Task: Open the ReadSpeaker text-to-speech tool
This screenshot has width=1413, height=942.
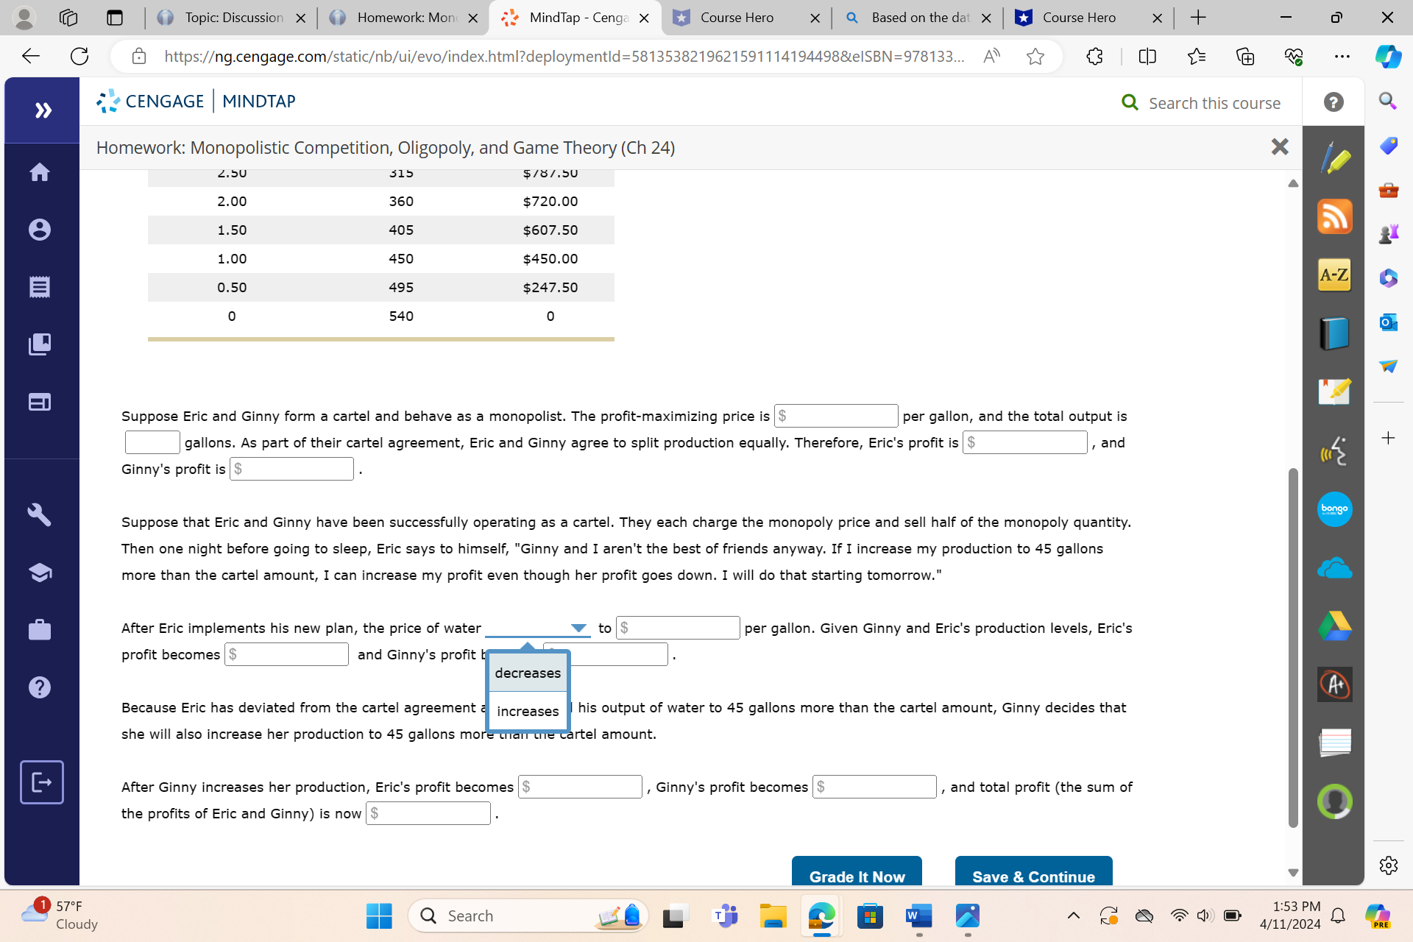Action: tap(1334, 451)
